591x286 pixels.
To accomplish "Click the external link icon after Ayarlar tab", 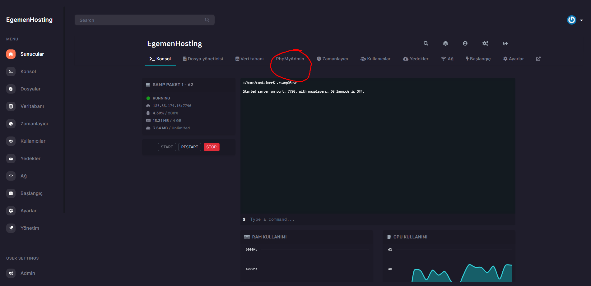I will [538, 59].
